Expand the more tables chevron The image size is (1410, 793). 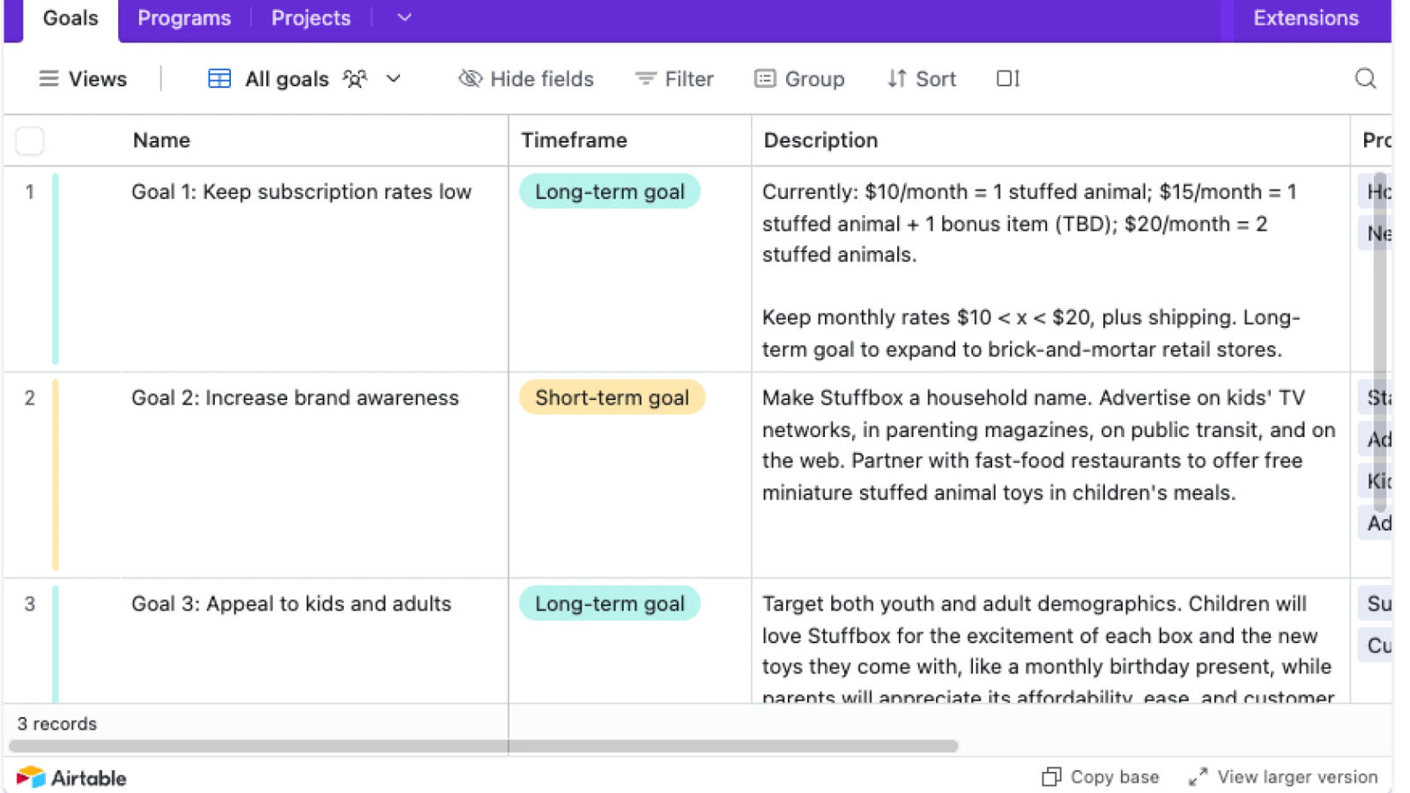[x=404, y=18]
